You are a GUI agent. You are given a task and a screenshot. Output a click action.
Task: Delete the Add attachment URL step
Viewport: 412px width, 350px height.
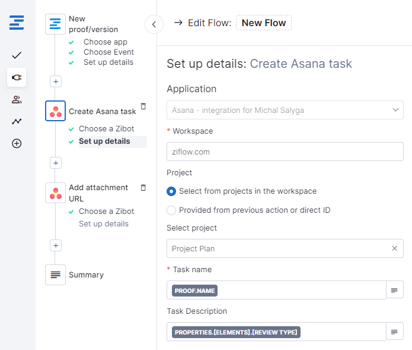[143, 188]
